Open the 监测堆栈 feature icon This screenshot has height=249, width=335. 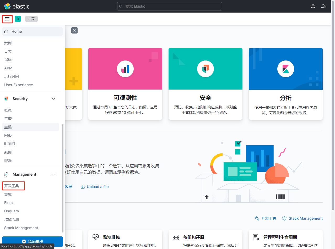click(x=96, y=237)
